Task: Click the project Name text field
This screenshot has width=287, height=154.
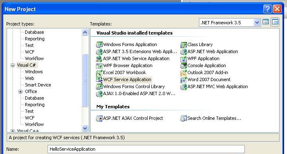Action: pyautogui.click(x=146, y=149)
